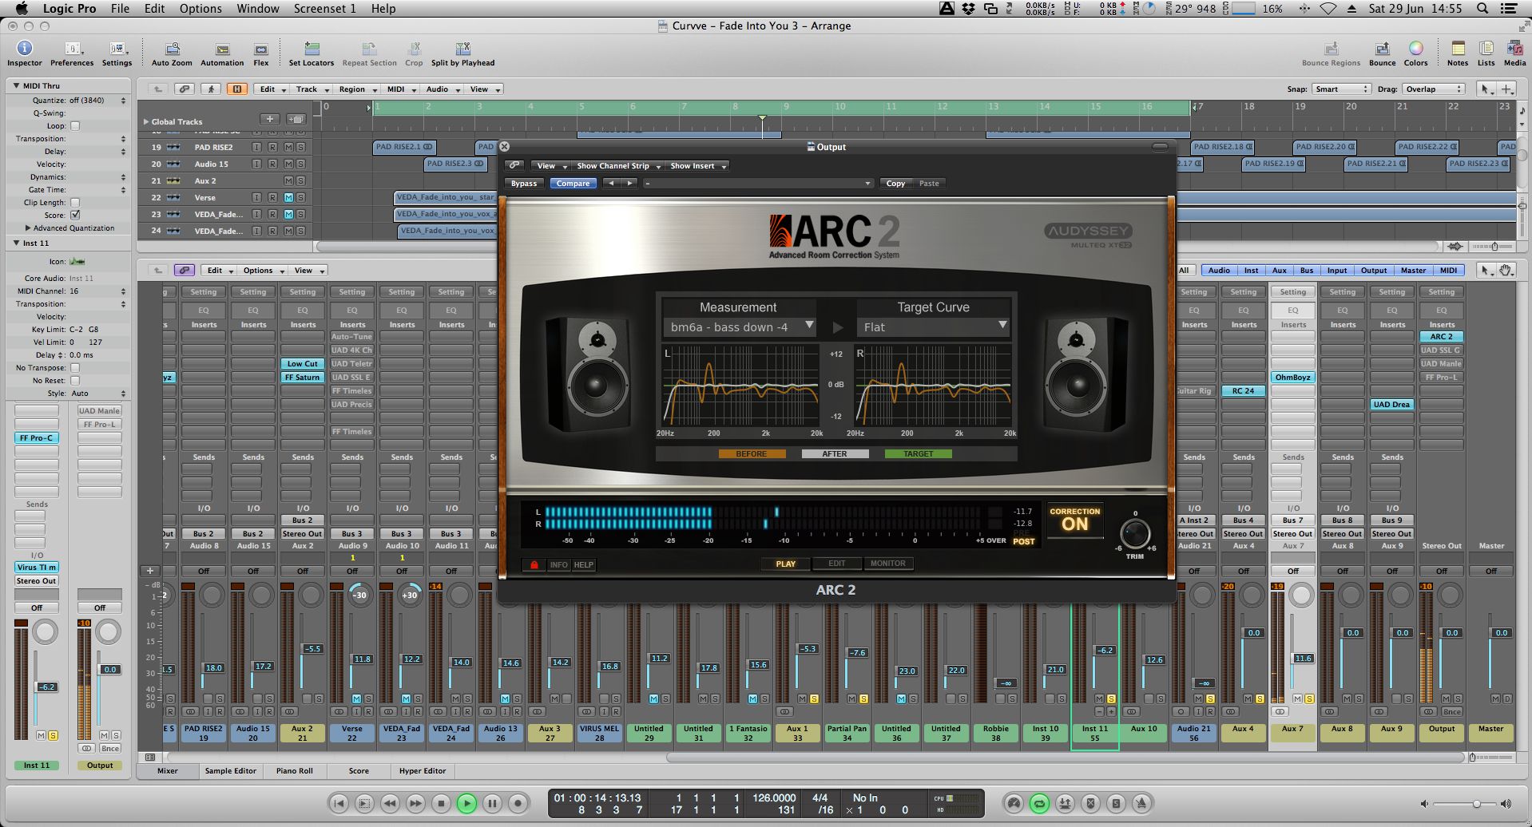Click the BEFORE curve button
Screen dimensions: 1532x827
point(752,453)
